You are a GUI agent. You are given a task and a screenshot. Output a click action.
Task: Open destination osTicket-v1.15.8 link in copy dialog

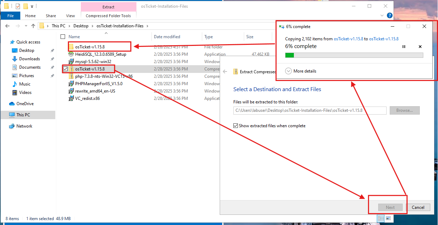coord(384,39)
